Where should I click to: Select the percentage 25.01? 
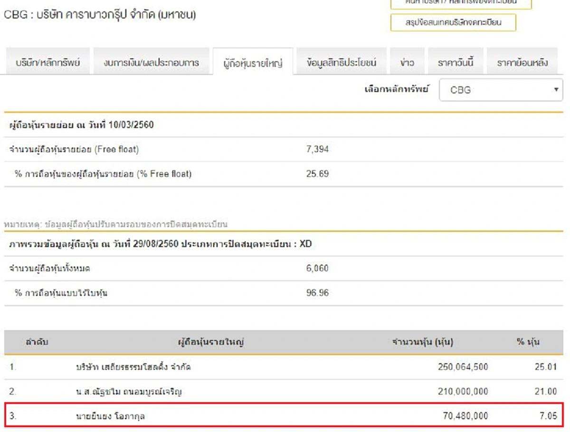[546, 367]
